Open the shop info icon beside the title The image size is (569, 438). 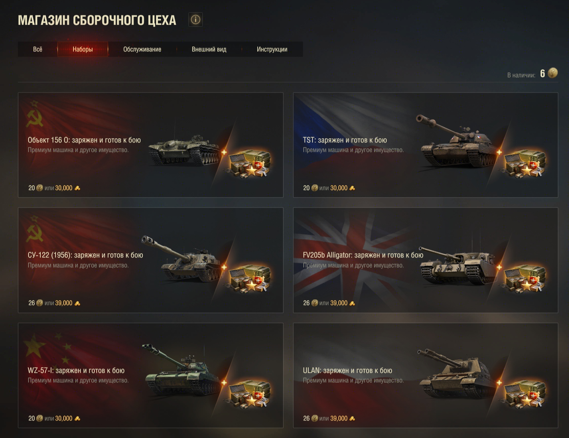tap(196, 19)
